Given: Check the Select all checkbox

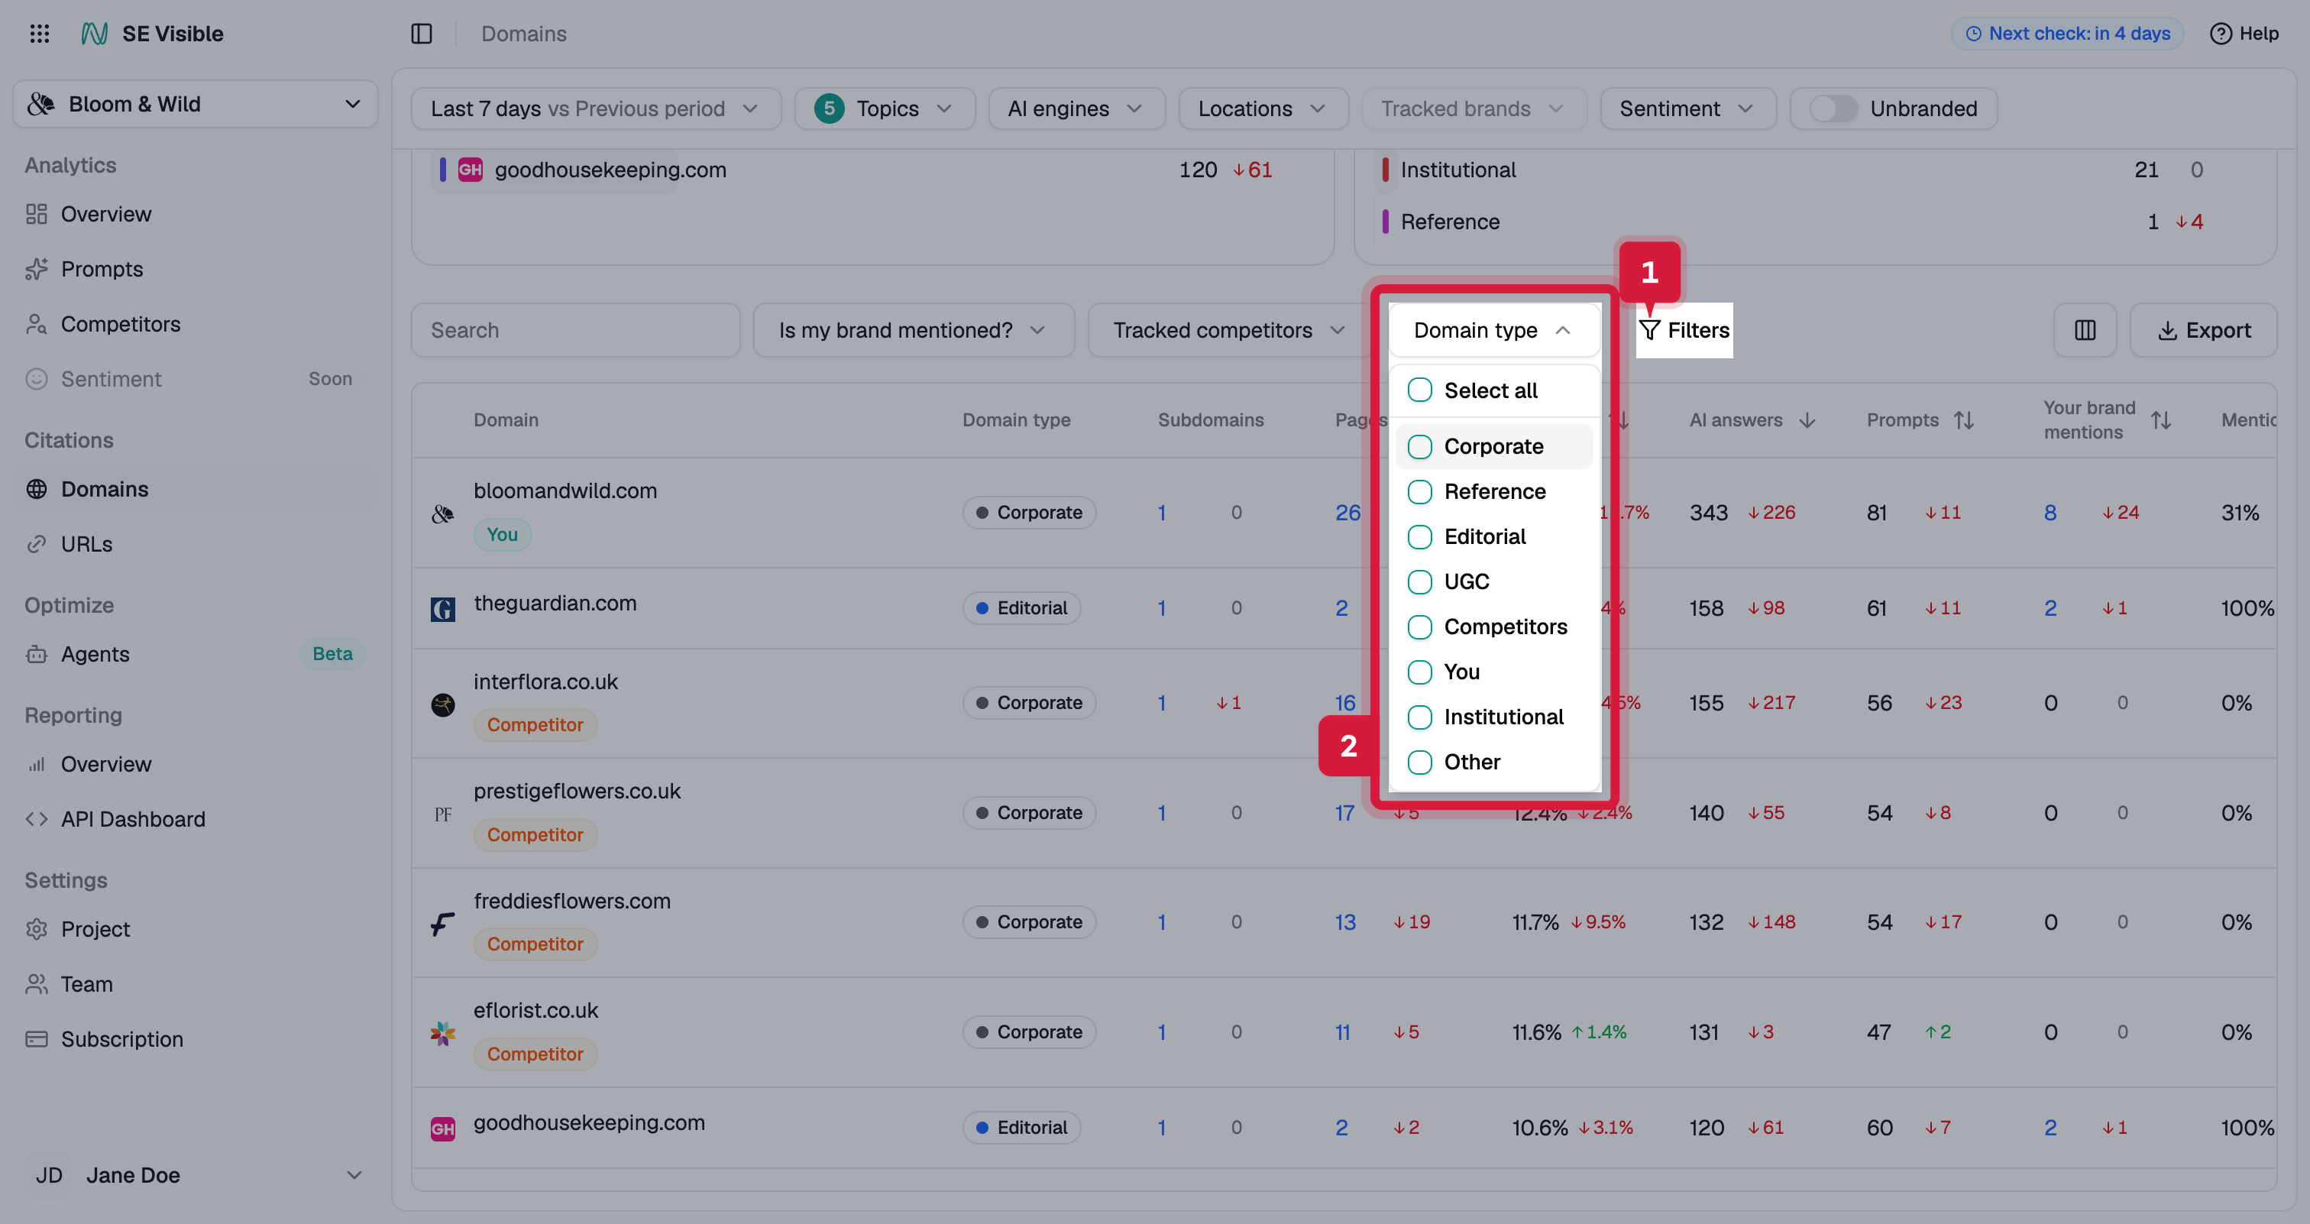Looking at the screenshot, I should 1419,390.
